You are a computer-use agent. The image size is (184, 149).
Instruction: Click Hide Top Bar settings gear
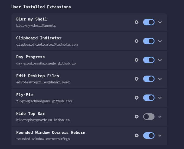tap(137, 117)
